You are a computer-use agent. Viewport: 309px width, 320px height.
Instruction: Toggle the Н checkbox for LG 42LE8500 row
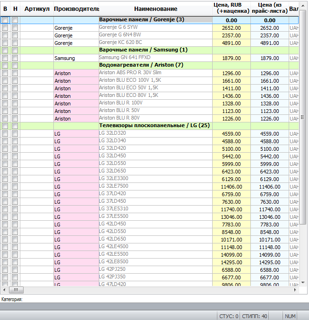click(15, 262)
